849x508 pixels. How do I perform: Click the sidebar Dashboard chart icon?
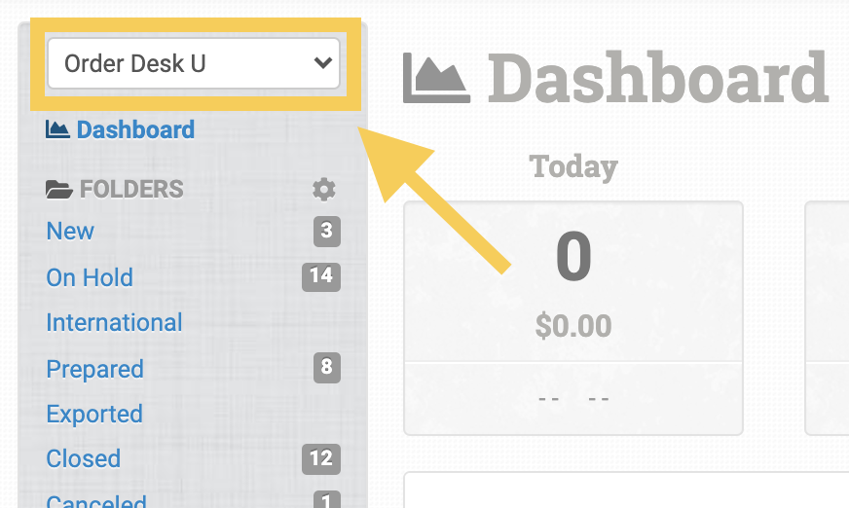pos(57,129)
